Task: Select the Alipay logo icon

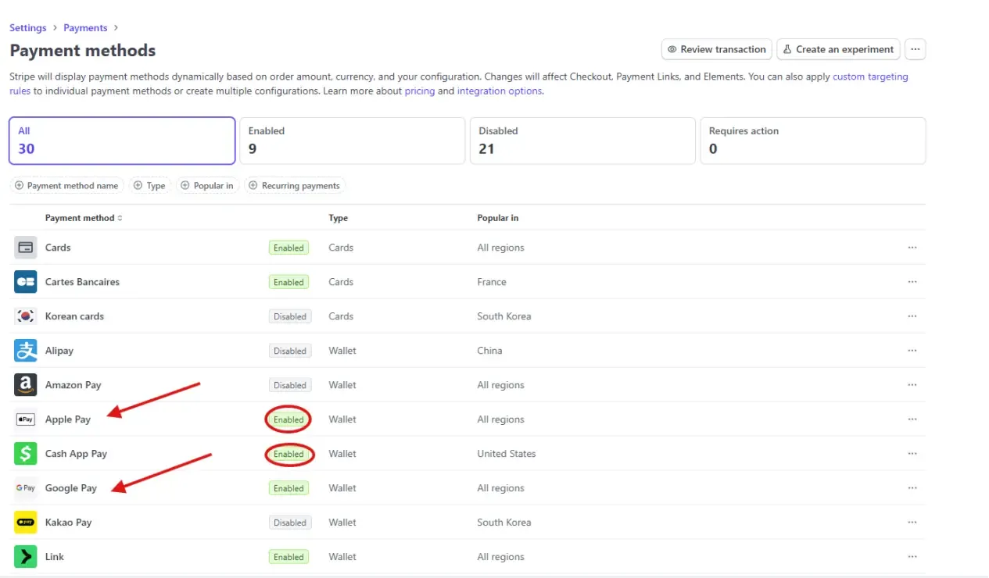Action: point(26,350)
